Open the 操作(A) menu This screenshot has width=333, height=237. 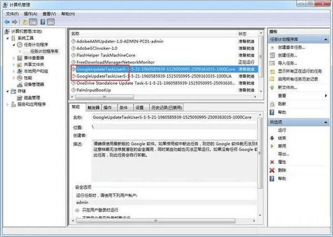pyautogui.click(x=30, y=13)
